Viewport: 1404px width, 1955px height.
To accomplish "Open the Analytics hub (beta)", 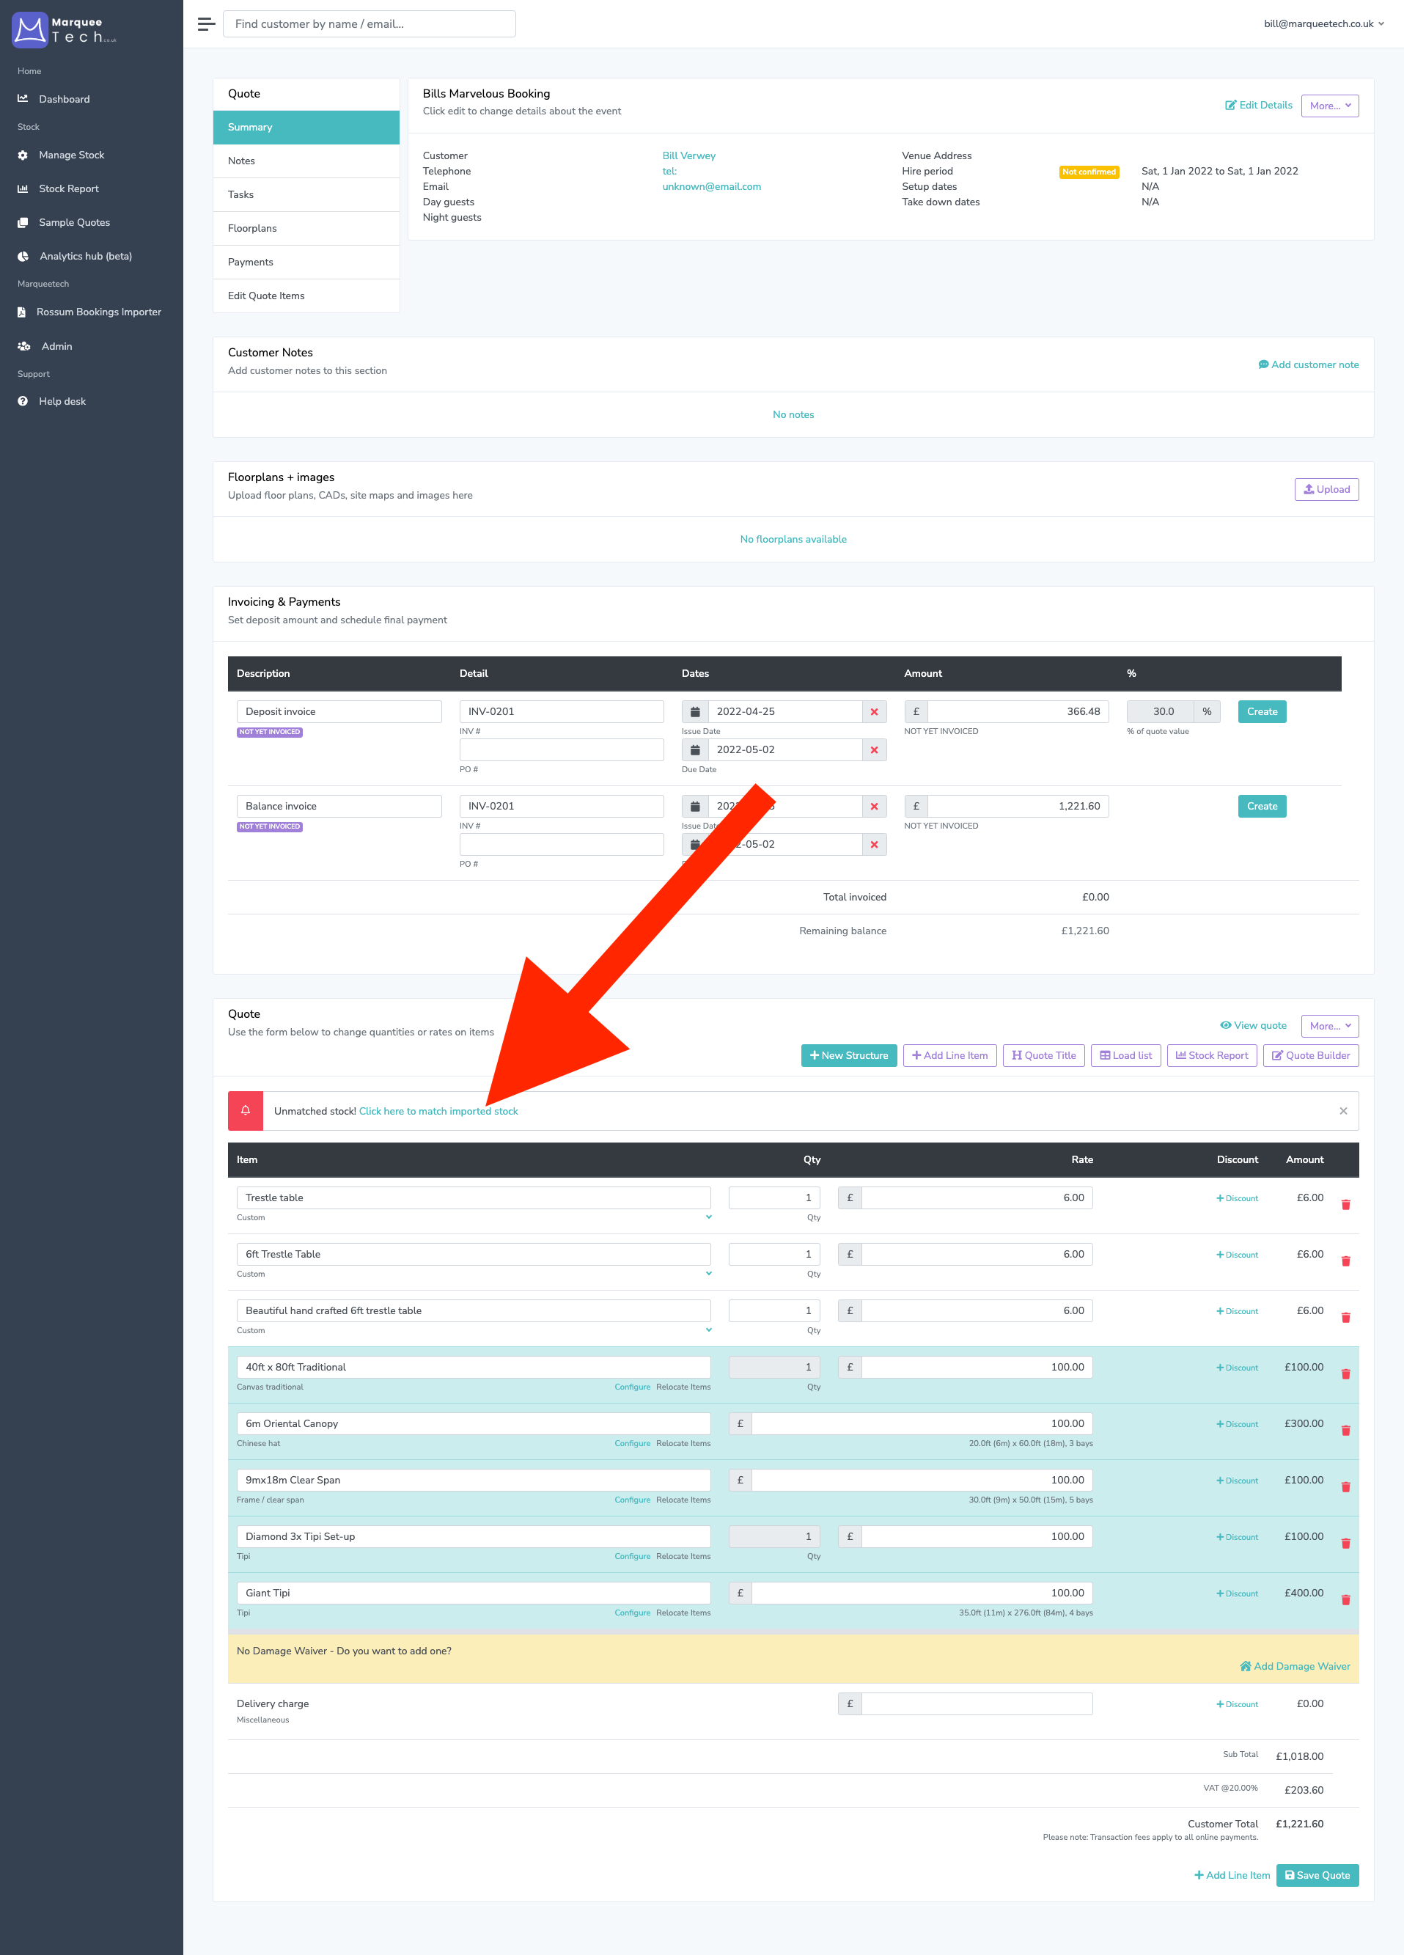I will tap(84, 255).
